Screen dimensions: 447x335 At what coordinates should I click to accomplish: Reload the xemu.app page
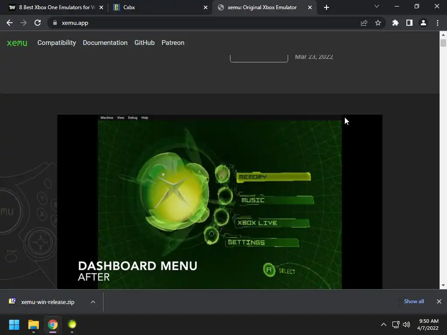(x=38, y=23)
